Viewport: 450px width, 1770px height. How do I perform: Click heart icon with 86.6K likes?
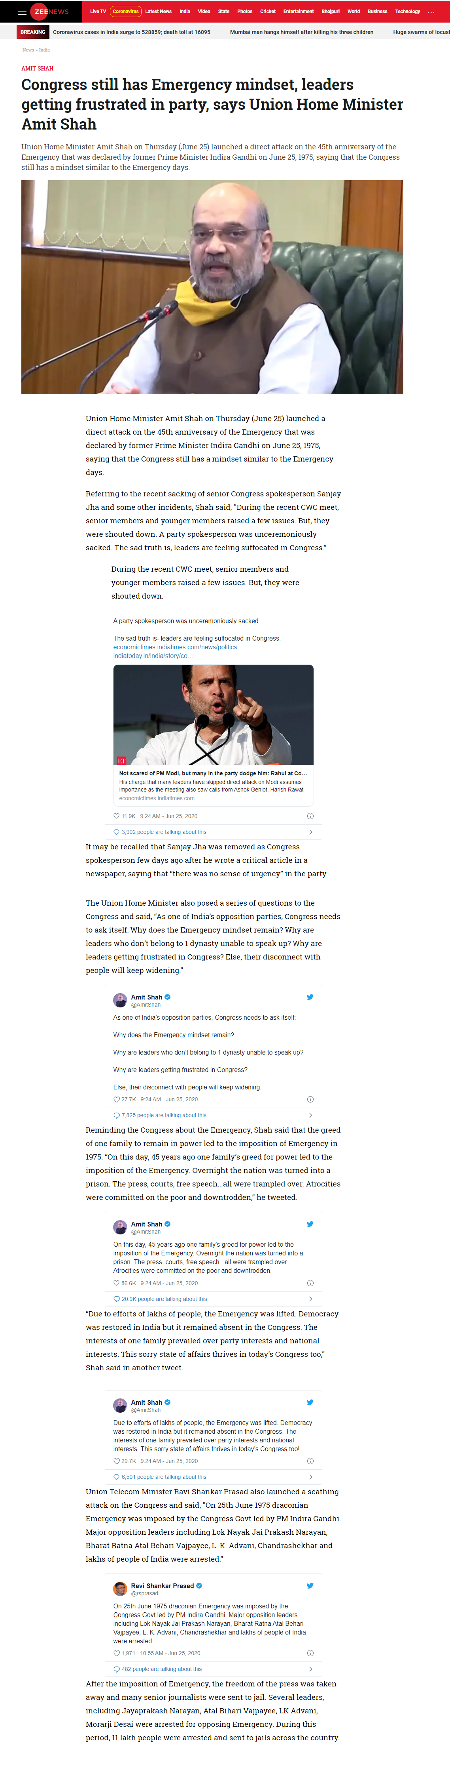pyautogui.click(x=117, y=1283)
